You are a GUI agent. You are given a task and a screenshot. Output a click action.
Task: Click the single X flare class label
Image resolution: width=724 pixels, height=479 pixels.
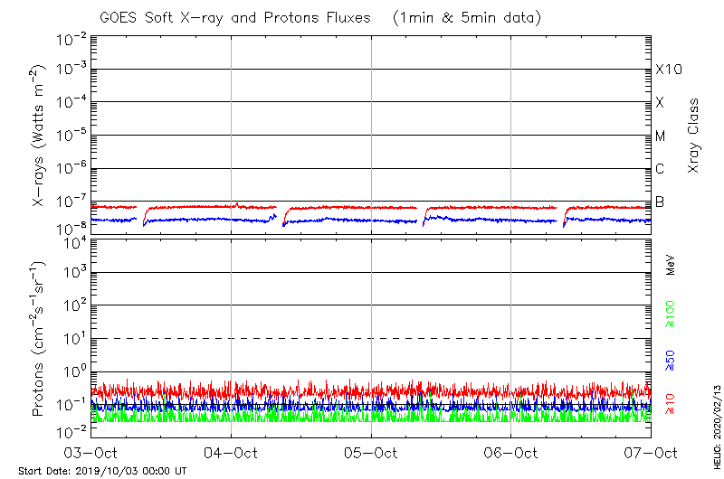pyautogui.click(x=661, y=103)
